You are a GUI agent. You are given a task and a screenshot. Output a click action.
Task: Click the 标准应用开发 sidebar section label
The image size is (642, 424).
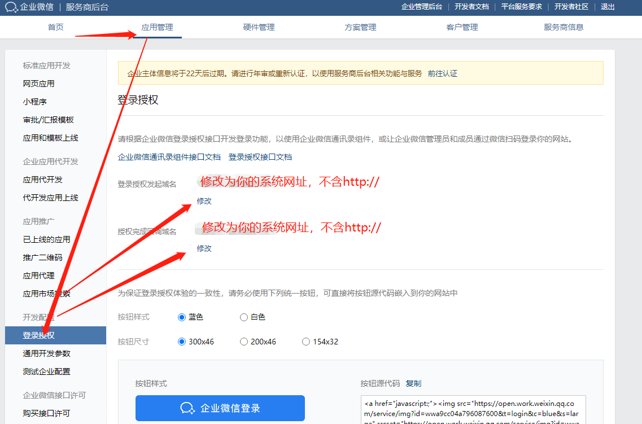click(47, 65)
